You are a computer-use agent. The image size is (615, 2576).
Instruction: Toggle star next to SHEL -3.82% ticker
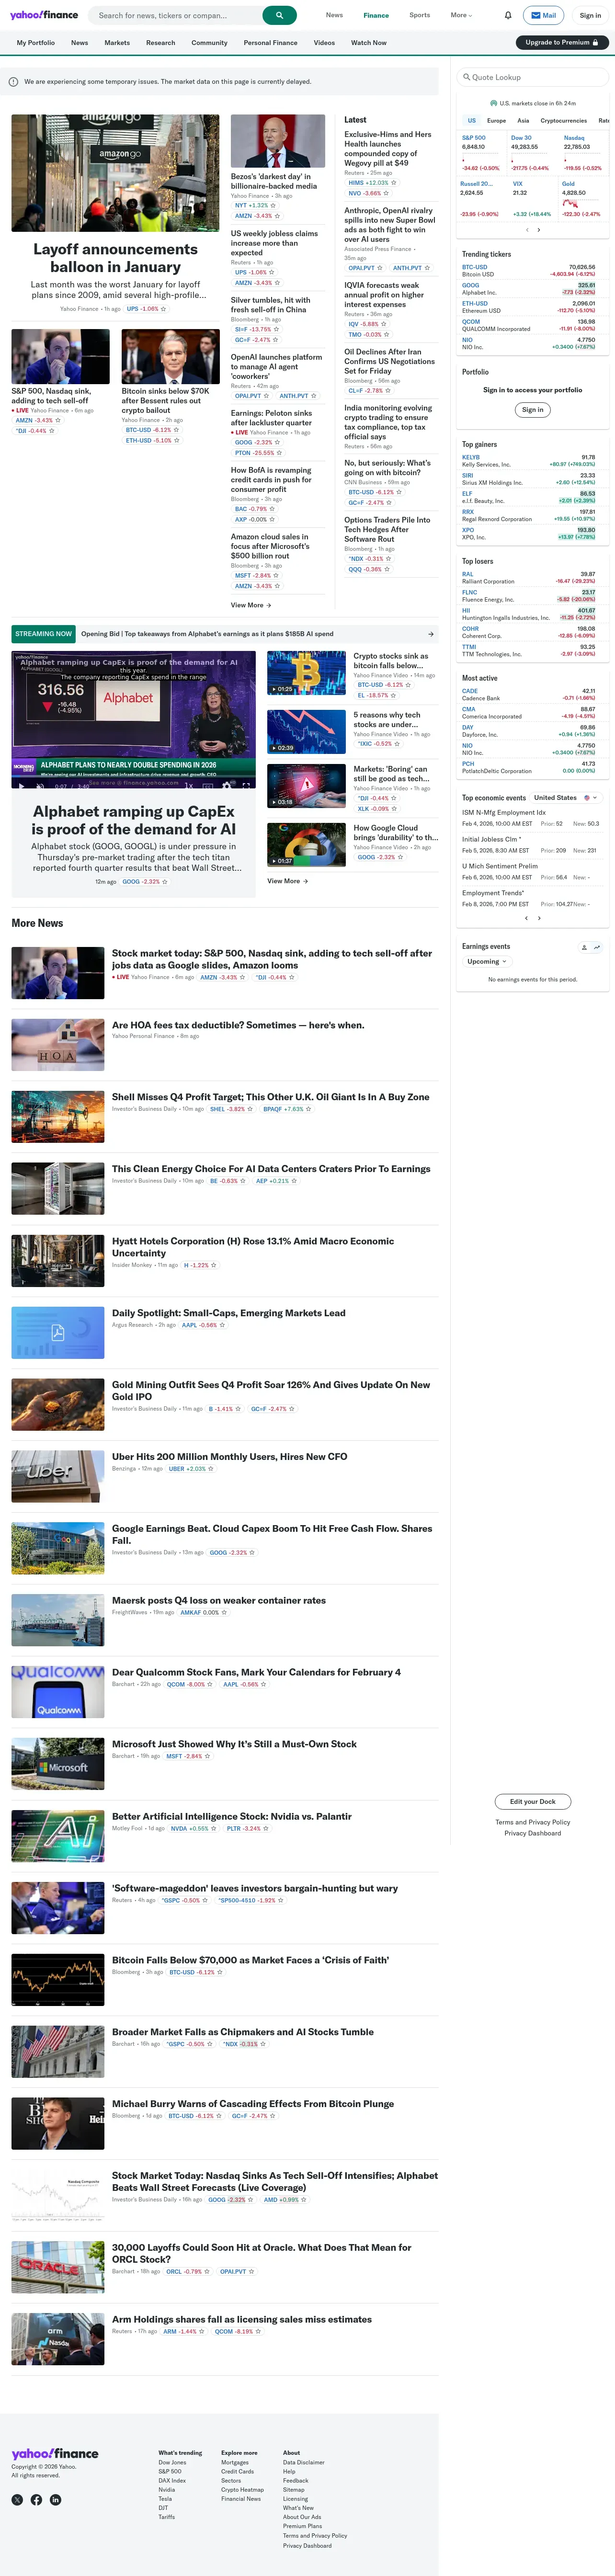click(x=250, y=1109)
